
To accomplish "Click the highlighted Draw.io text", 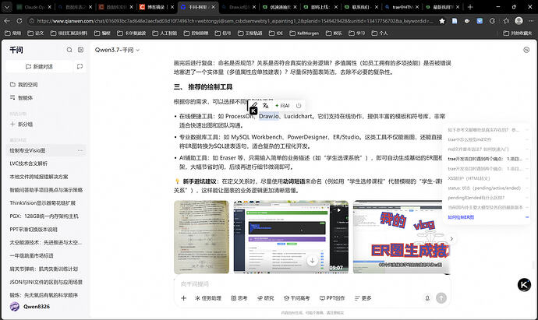I will 269,116.
